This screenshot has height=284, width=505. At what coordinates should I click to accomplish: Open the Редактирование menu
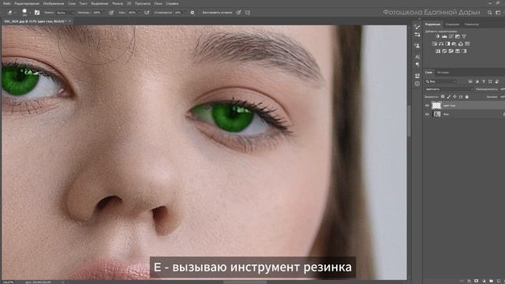[x=27, y=3]
